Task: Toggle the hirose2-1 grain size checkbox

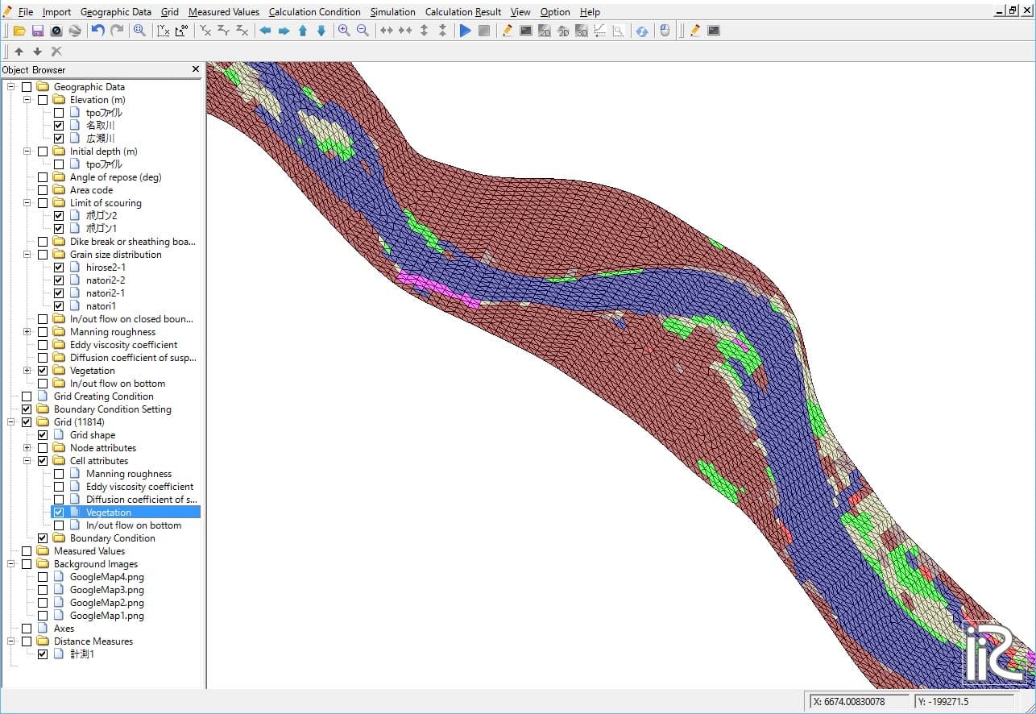Action: (x=59, y=268)
